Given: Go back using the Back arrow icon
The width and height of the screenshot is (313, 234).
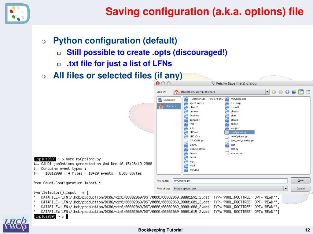Looking at the screenshot, I should pyautogui.click(x=274, y=92).
